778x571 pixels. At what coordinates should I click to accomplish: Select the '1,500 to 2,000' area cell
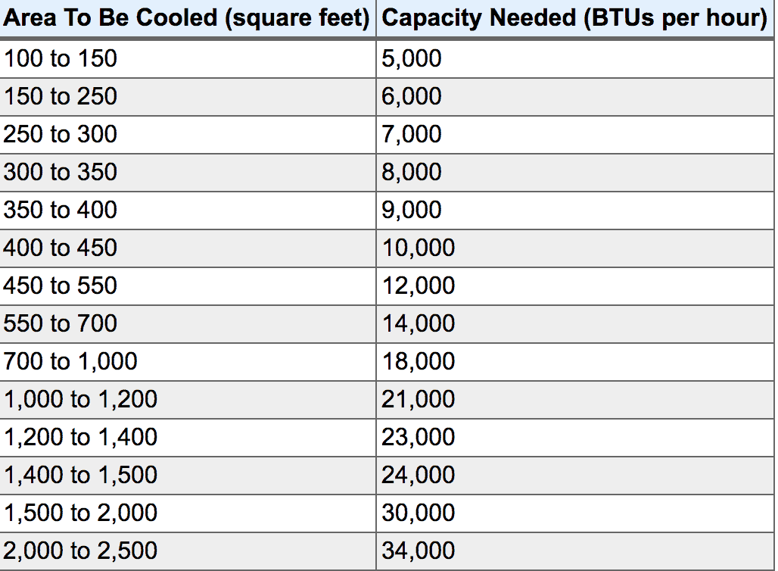coord(80,513)
